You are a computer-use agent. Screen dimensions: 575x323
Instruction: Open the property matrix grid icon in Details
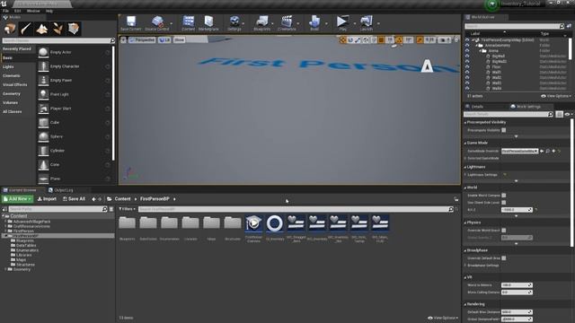(x=559, y=115)
